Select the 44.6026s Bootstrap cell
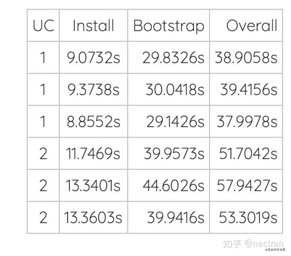 [x=173, y=186]
